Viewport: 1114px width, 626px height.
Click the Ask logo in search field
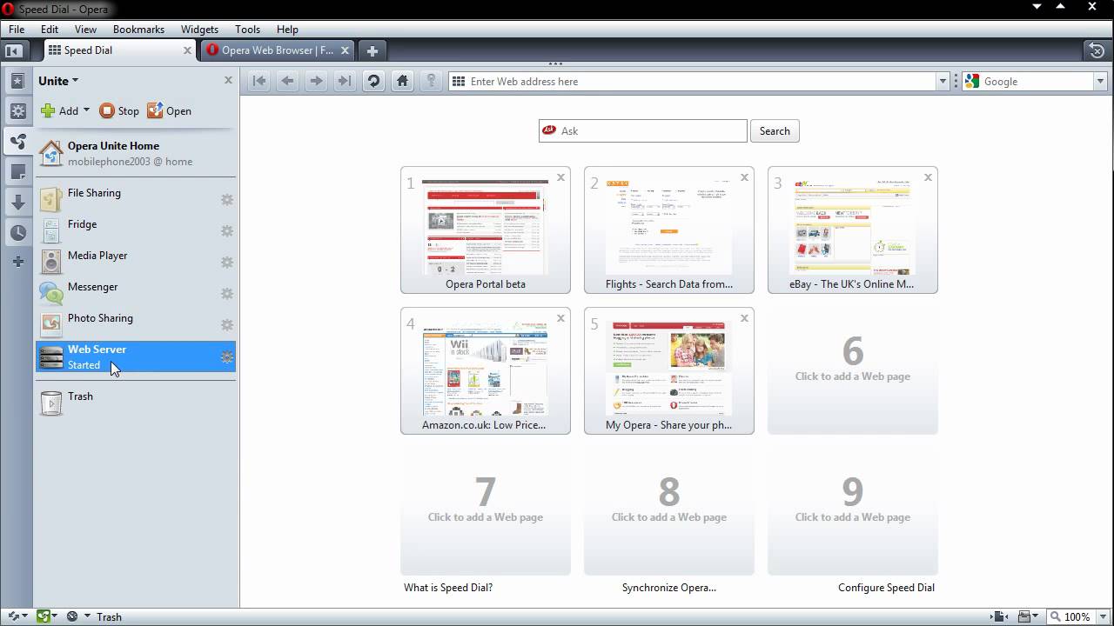[548, 130]
